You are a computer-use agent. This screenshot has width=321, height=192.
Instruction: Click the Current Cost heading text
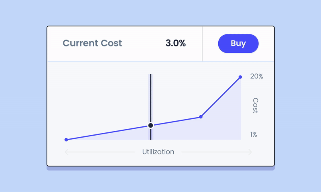coord(92,43)
